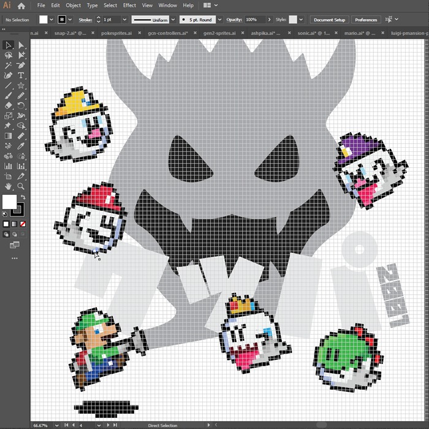Pick the Hand tool
429x429 pixels.
(9, 186)
